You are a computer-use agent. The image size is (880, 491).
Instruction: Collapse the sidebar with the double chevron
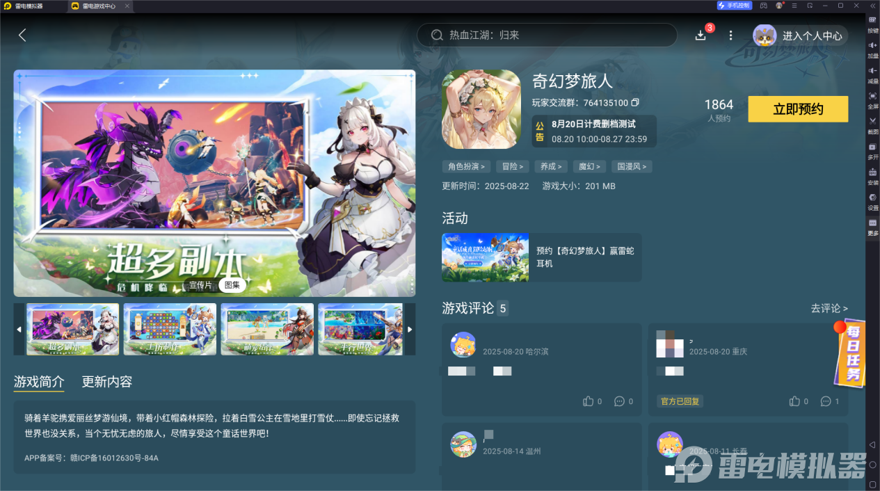[872, 6]
